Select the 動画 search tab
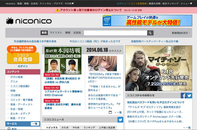197x130 pixels. point(44,33)
